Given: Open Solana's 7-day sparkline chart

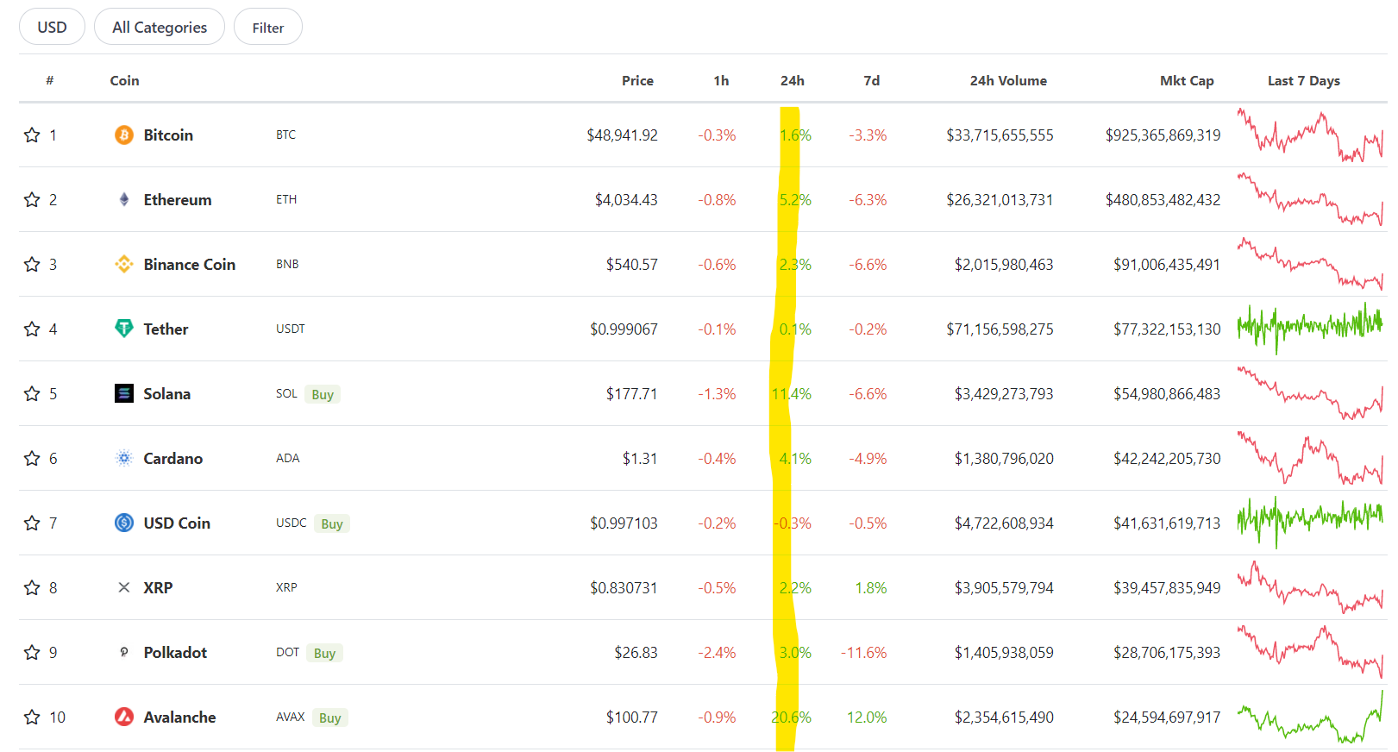Looking at the screenshot, I should (x=1310, y=393).
